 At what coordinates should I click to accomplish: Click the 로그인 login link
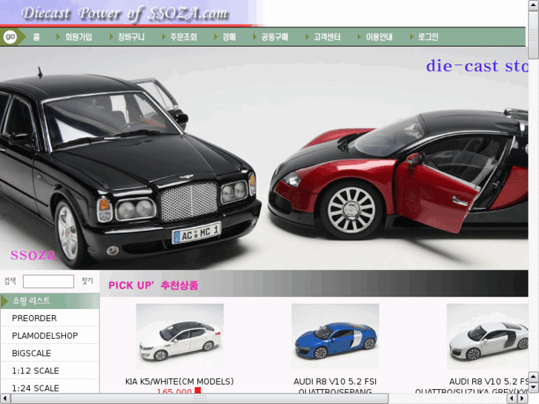point(428,37)
